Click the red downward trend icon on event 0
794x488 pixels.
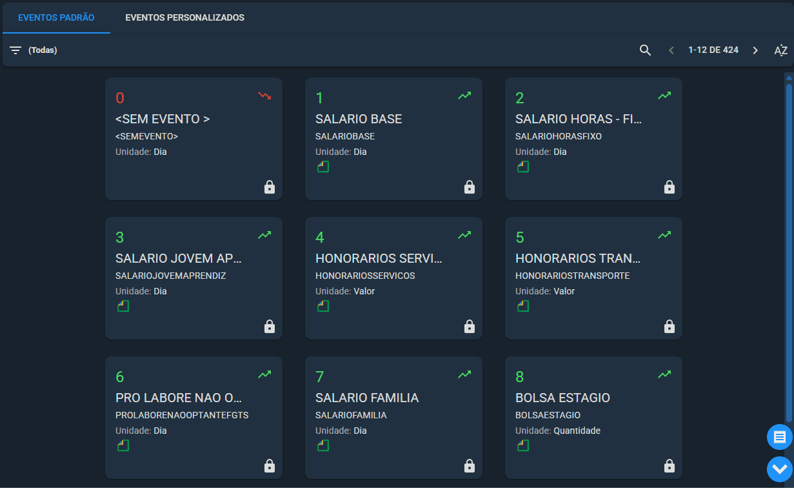pos(264,96)
